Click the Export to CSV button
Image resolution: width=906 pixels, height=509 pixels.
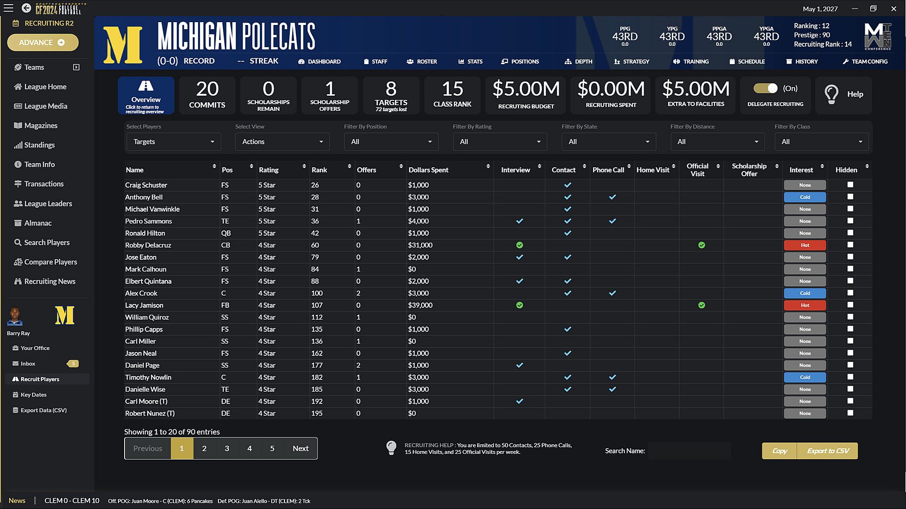tap(827, 451)
